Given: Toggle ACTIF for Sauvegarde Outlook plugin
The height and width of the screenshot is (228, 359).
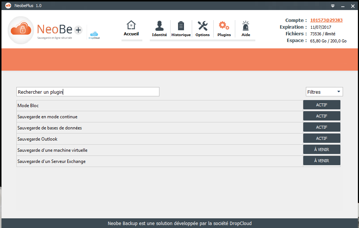Looking at the screenshot, I should [x=321, y=139].
